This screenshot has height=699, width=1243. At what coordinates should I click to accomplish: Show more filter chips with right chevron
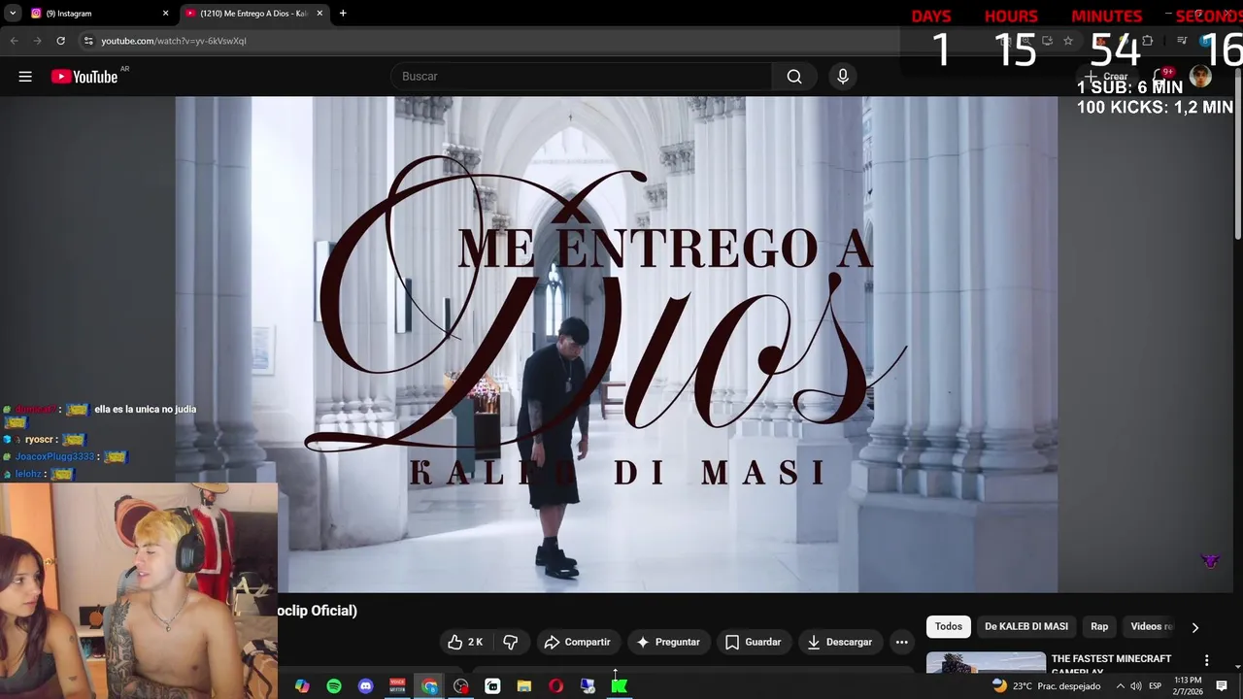click(x=1195, y=627)
